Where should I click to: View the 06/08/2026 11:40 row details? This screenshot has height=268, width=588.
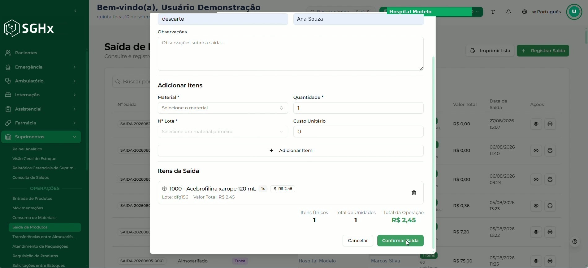click(536, 150)
